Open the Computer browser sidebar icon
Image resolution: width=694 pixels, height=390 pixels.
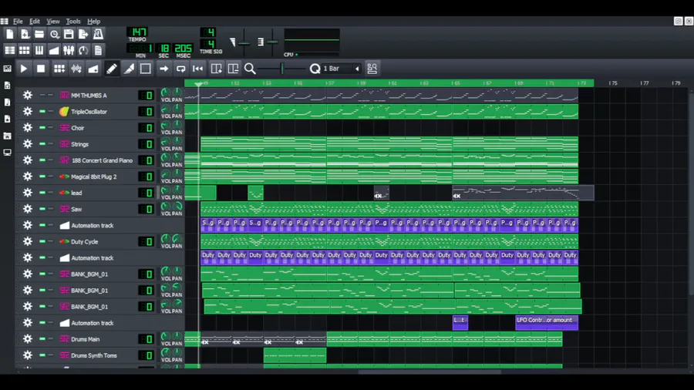point(8,152)
